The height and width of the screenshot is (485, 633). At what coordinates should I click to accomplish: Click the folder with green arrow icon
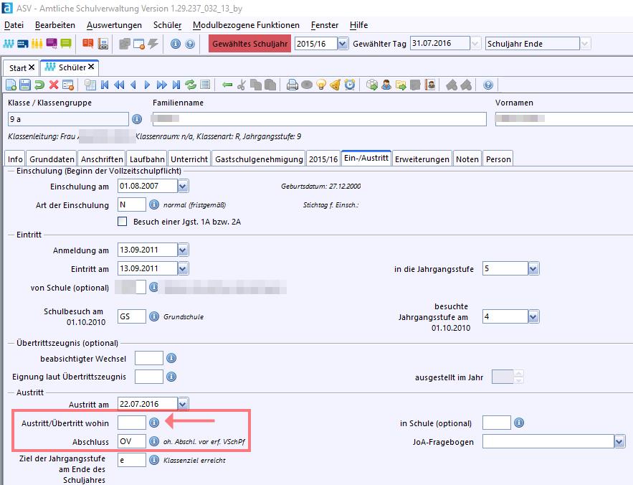pyautogui.click(x=401, y=85)
